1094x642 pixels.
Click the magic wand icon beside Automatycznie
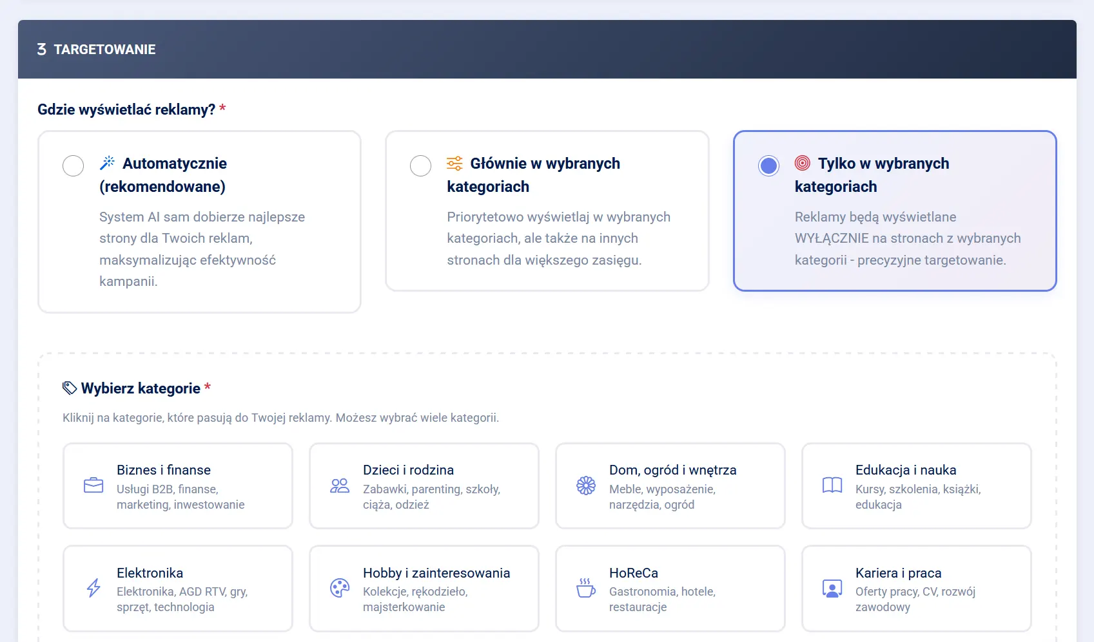[x=108, y=163]
